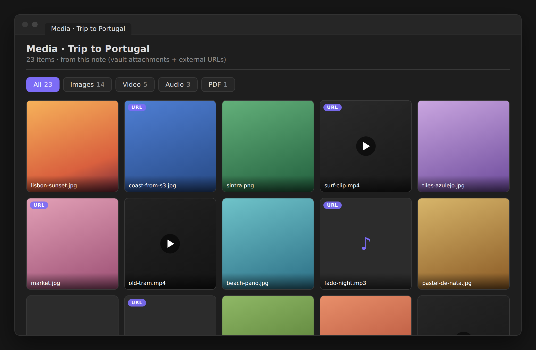The width and height of the screenshot is (536, 350).
Task: Play the surf-clip.mp4 video
Action: pos(366,146)
